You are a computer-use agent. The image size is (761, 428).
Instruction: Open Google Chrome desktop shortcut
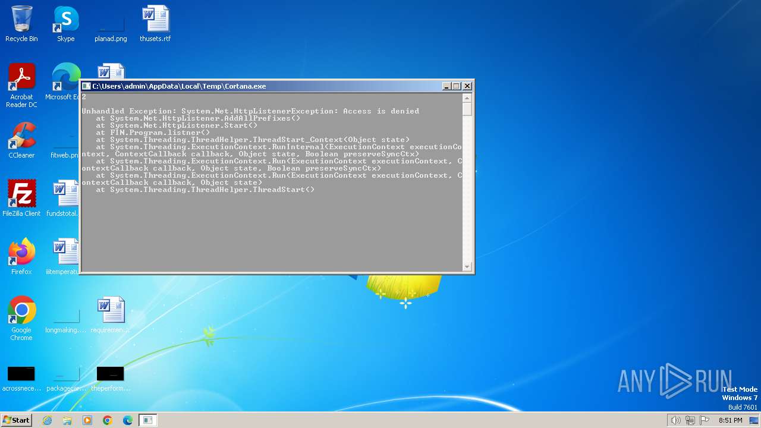(21, 319)
